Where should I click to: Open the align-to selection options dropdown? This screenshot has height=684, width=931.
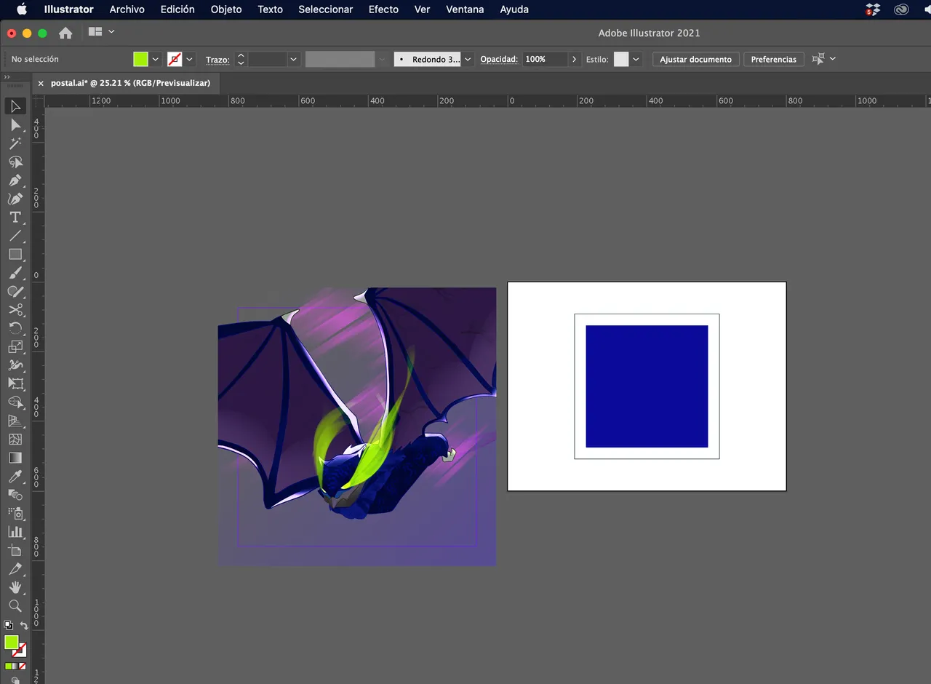coord(833,58)
